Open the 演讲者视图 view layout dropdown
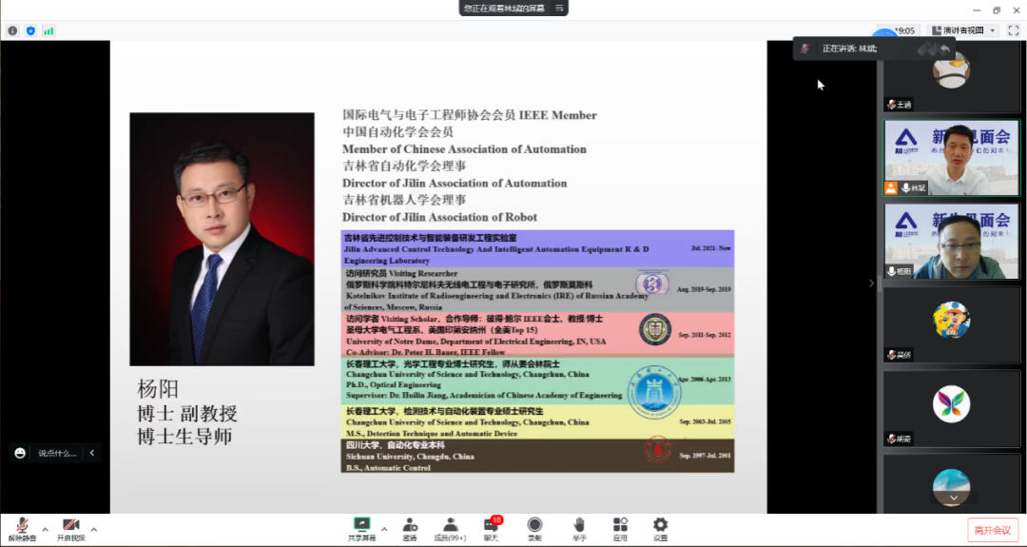The image size is (1027, 547). [x=963, y=30]
